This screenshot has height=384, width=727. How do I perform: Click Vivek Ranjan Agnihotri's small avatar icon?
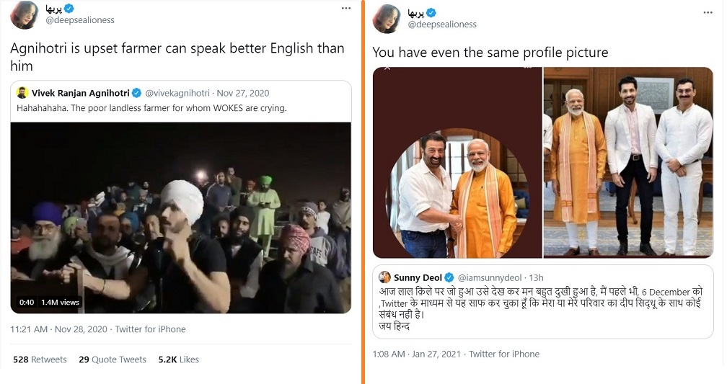pyautogui.click(x=22, y=93)
